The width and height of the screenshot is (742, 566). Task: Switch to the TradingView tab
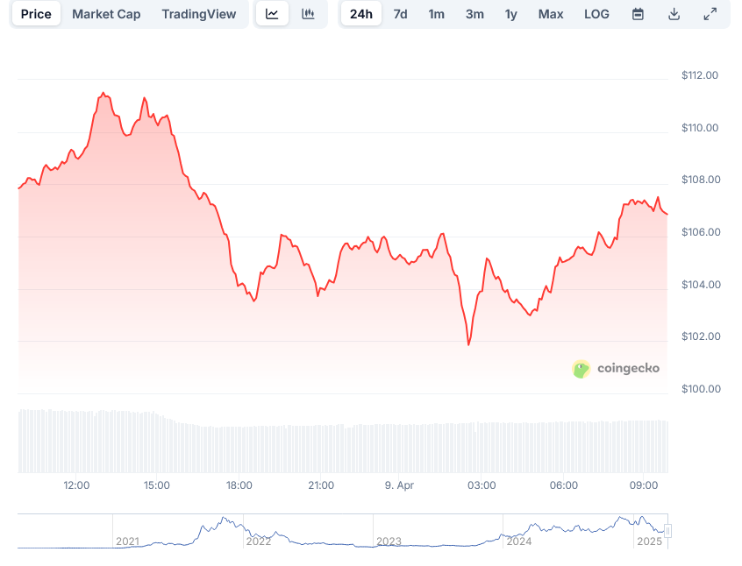198,14
